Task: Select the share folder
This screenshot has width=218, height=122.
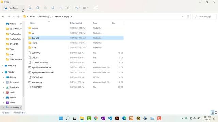Action: pos(76,48)
